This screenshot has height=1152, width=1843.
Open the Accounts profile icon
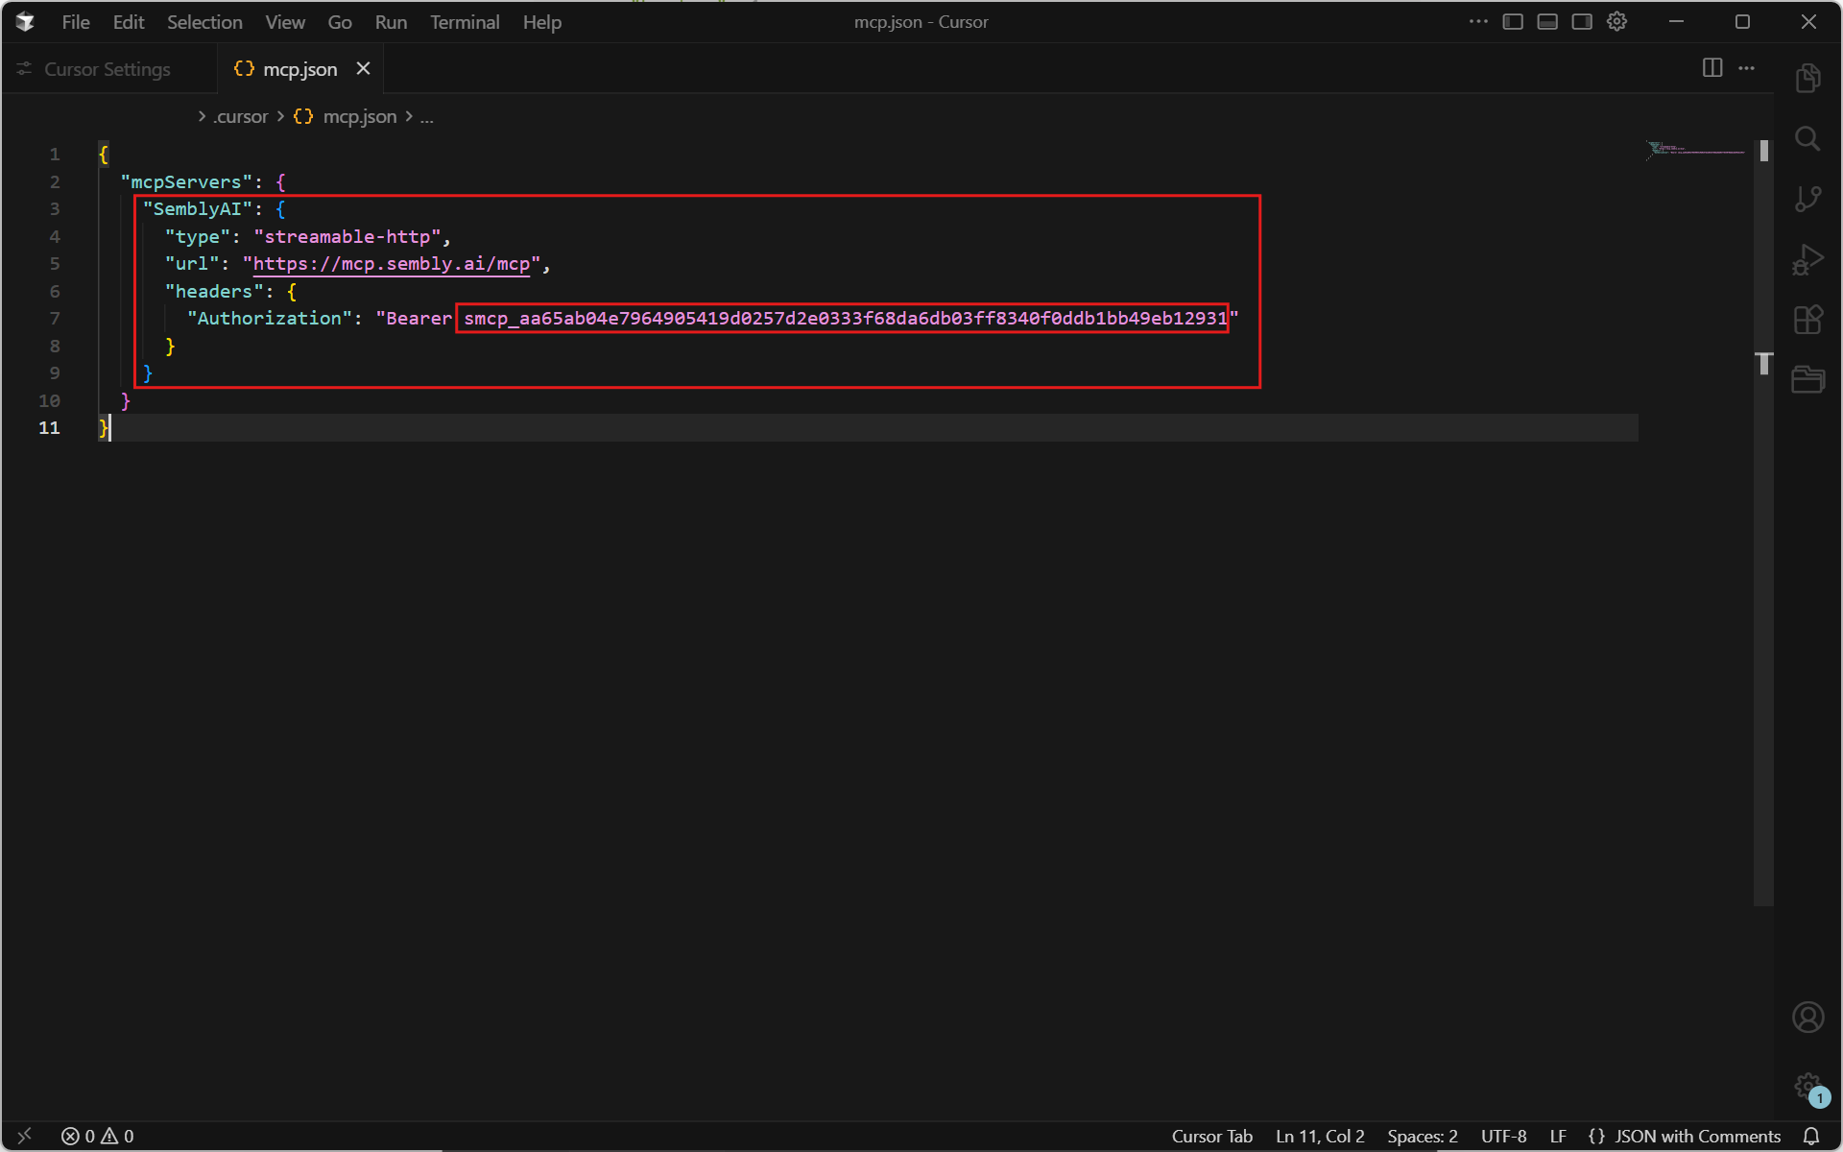pyautogui.click(x=1807, y=1017)
